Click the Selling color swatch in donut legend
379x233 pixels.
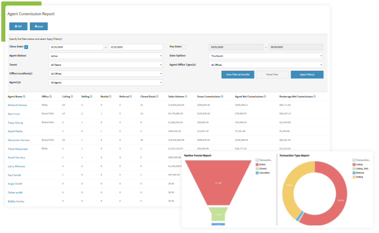(353, 177)
